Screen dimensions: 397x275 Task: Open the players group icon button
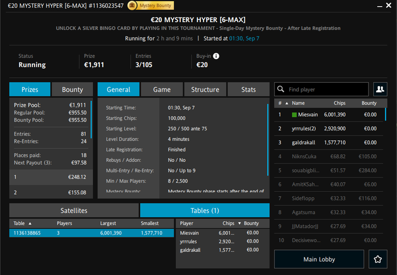[x=380, y=89]
